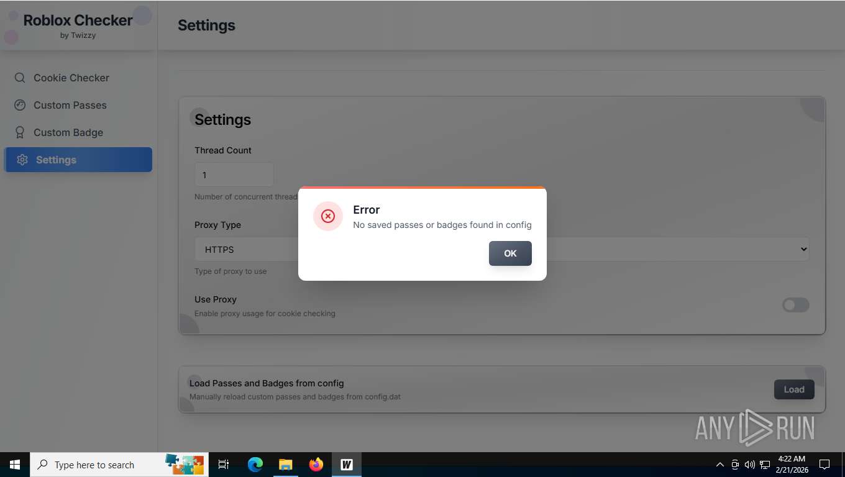Open Task View on taskbar
The width and height of the screenshot is (845, 477).
pyautogui.click(x=224, y=465)
